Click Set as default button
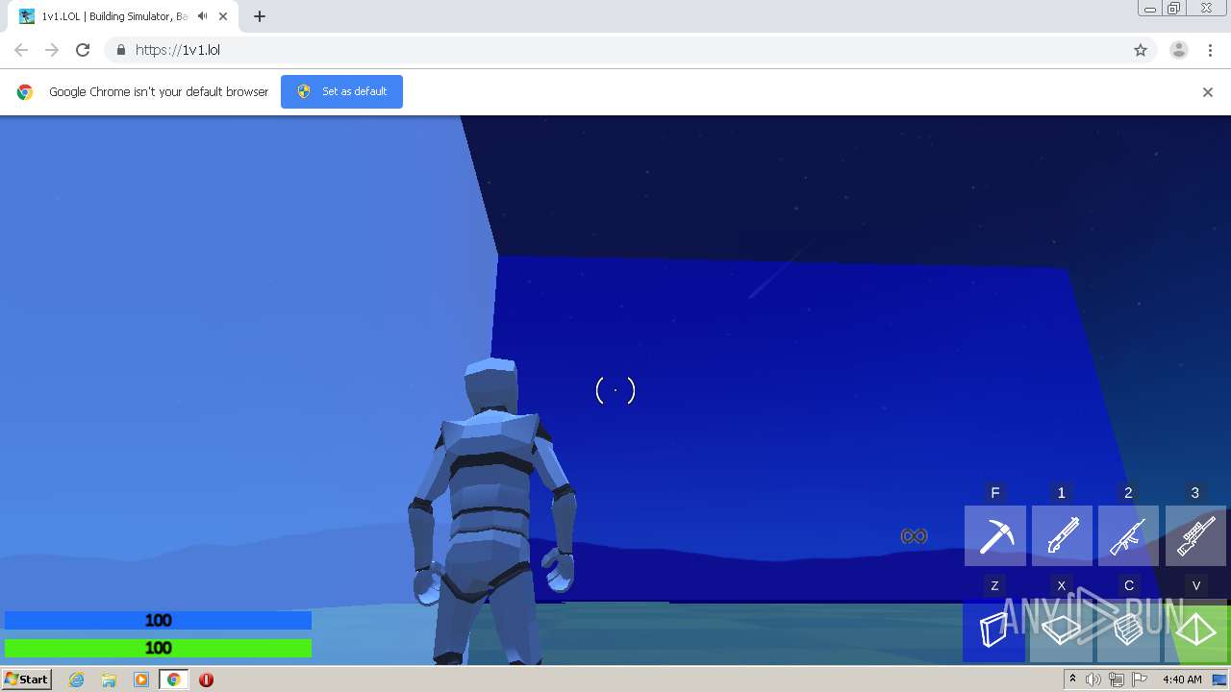 click(x=341, y=91)
